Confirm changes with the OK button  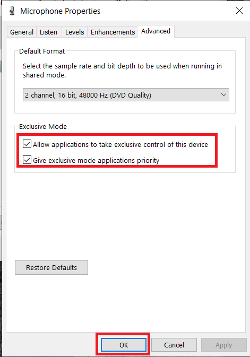124,345
